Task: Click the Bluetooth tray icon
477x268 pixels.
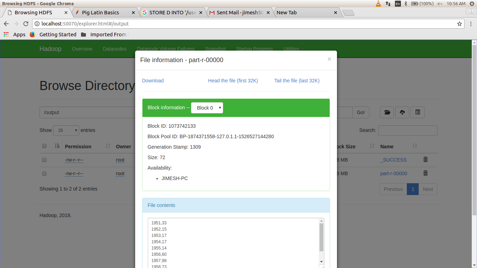Action: click(406, 3)
